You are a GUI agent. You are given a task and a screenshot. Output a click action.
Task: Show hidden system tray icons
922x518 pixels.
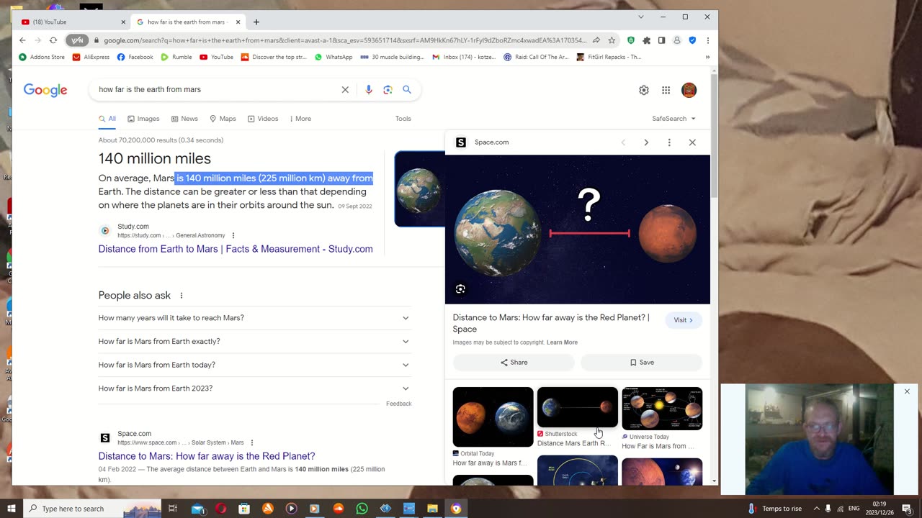(x=816, y=509)
